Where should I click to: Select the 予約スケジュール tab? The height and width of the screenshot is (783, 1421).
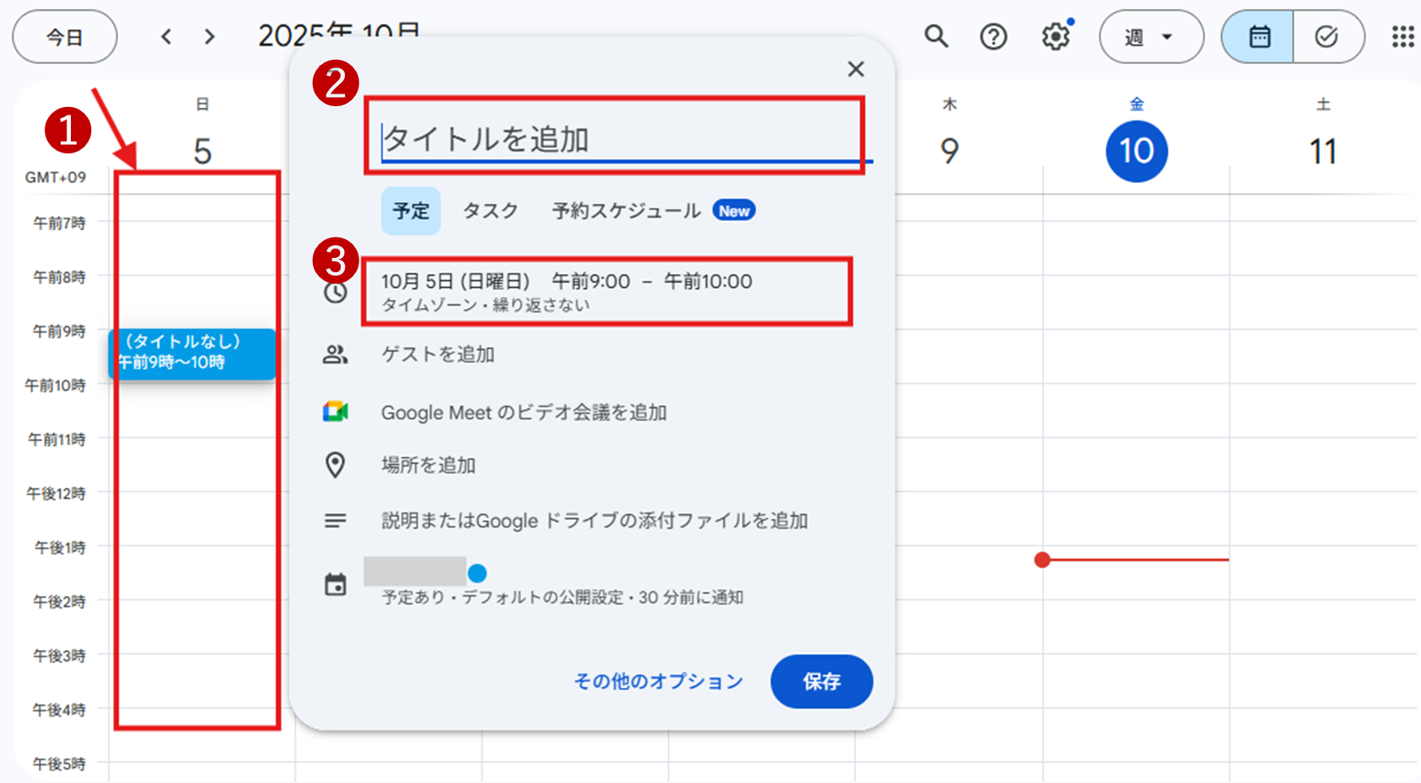coord(626,211)
